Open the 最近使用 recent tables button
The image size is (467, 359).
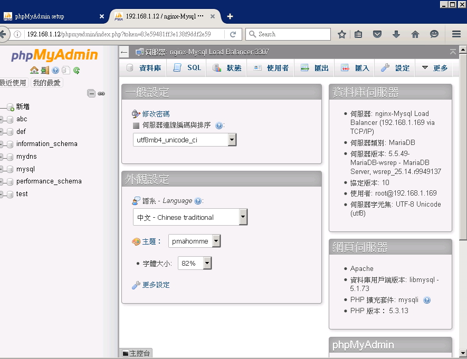coord(13,83)
